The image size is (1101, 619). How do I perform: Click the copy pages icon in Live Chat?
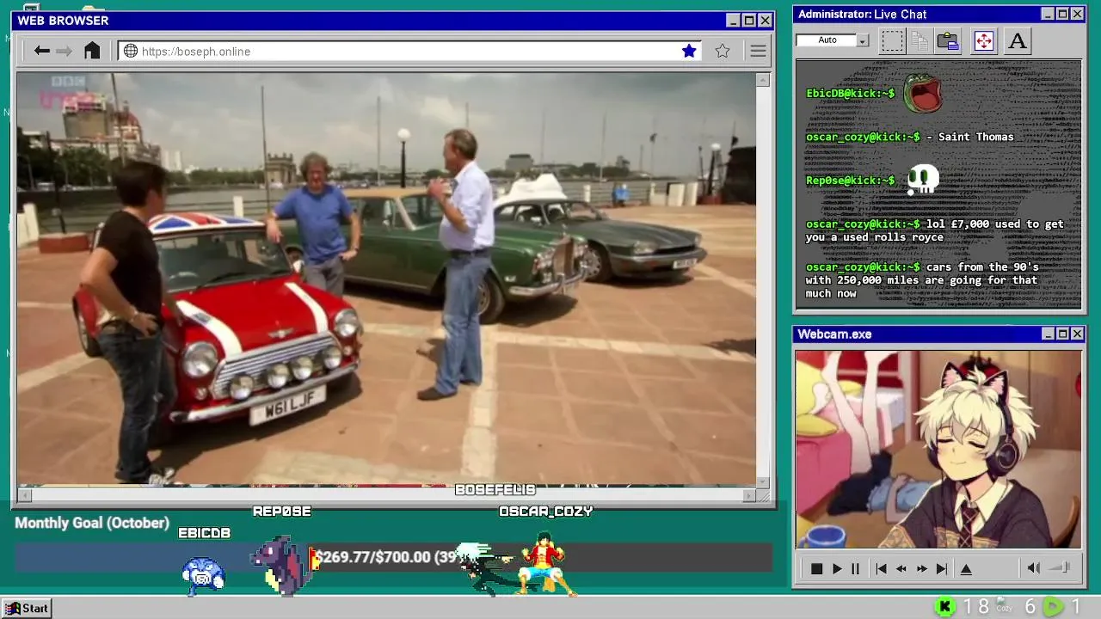click(920, 40)
